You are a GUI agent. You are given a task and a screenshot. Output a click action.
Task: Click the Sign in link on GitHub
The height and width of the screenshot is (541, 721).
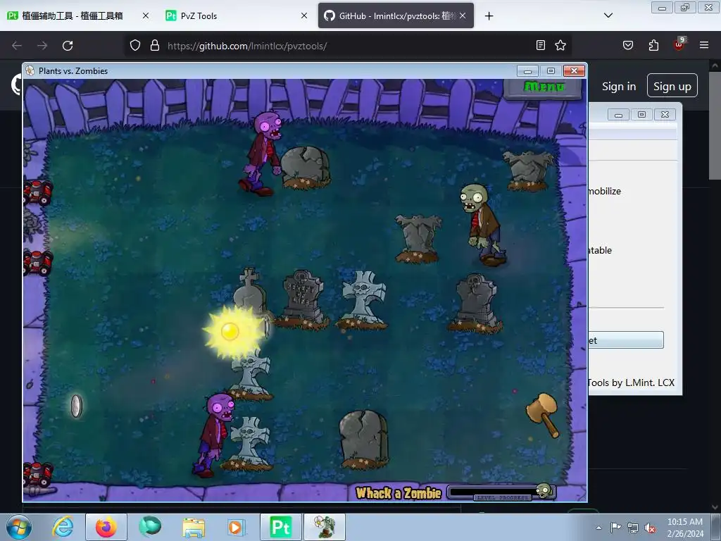click(x=619, y=86)
